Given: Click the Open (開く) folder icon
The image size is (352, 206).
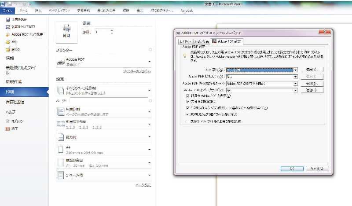Looking at the screenshot, I should [7, 41].
